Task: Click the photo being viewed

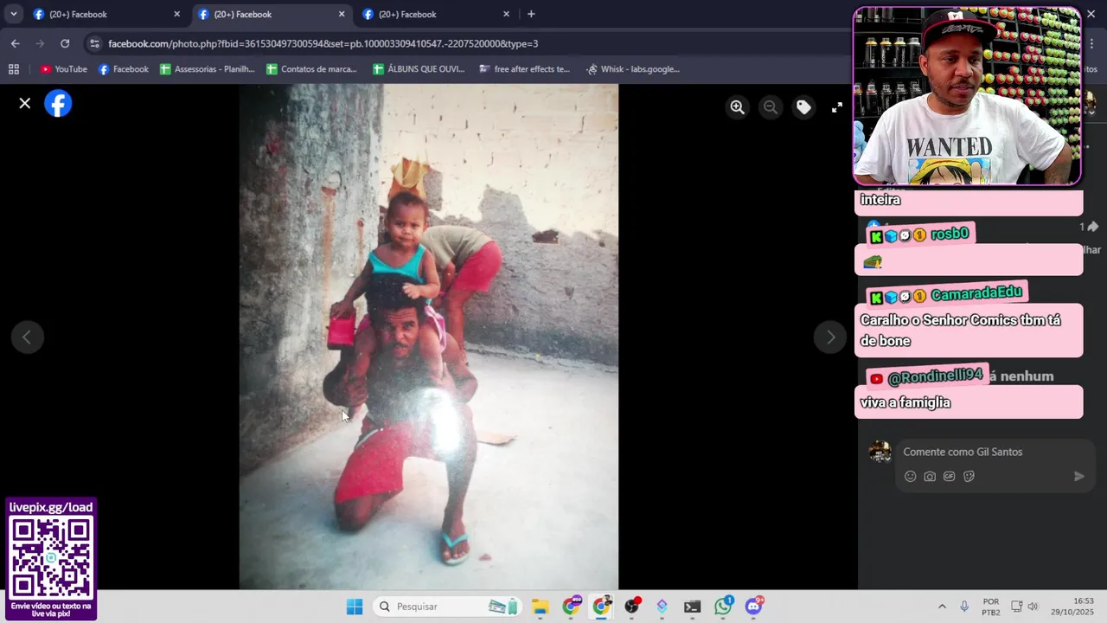Action: click(429, 337)
